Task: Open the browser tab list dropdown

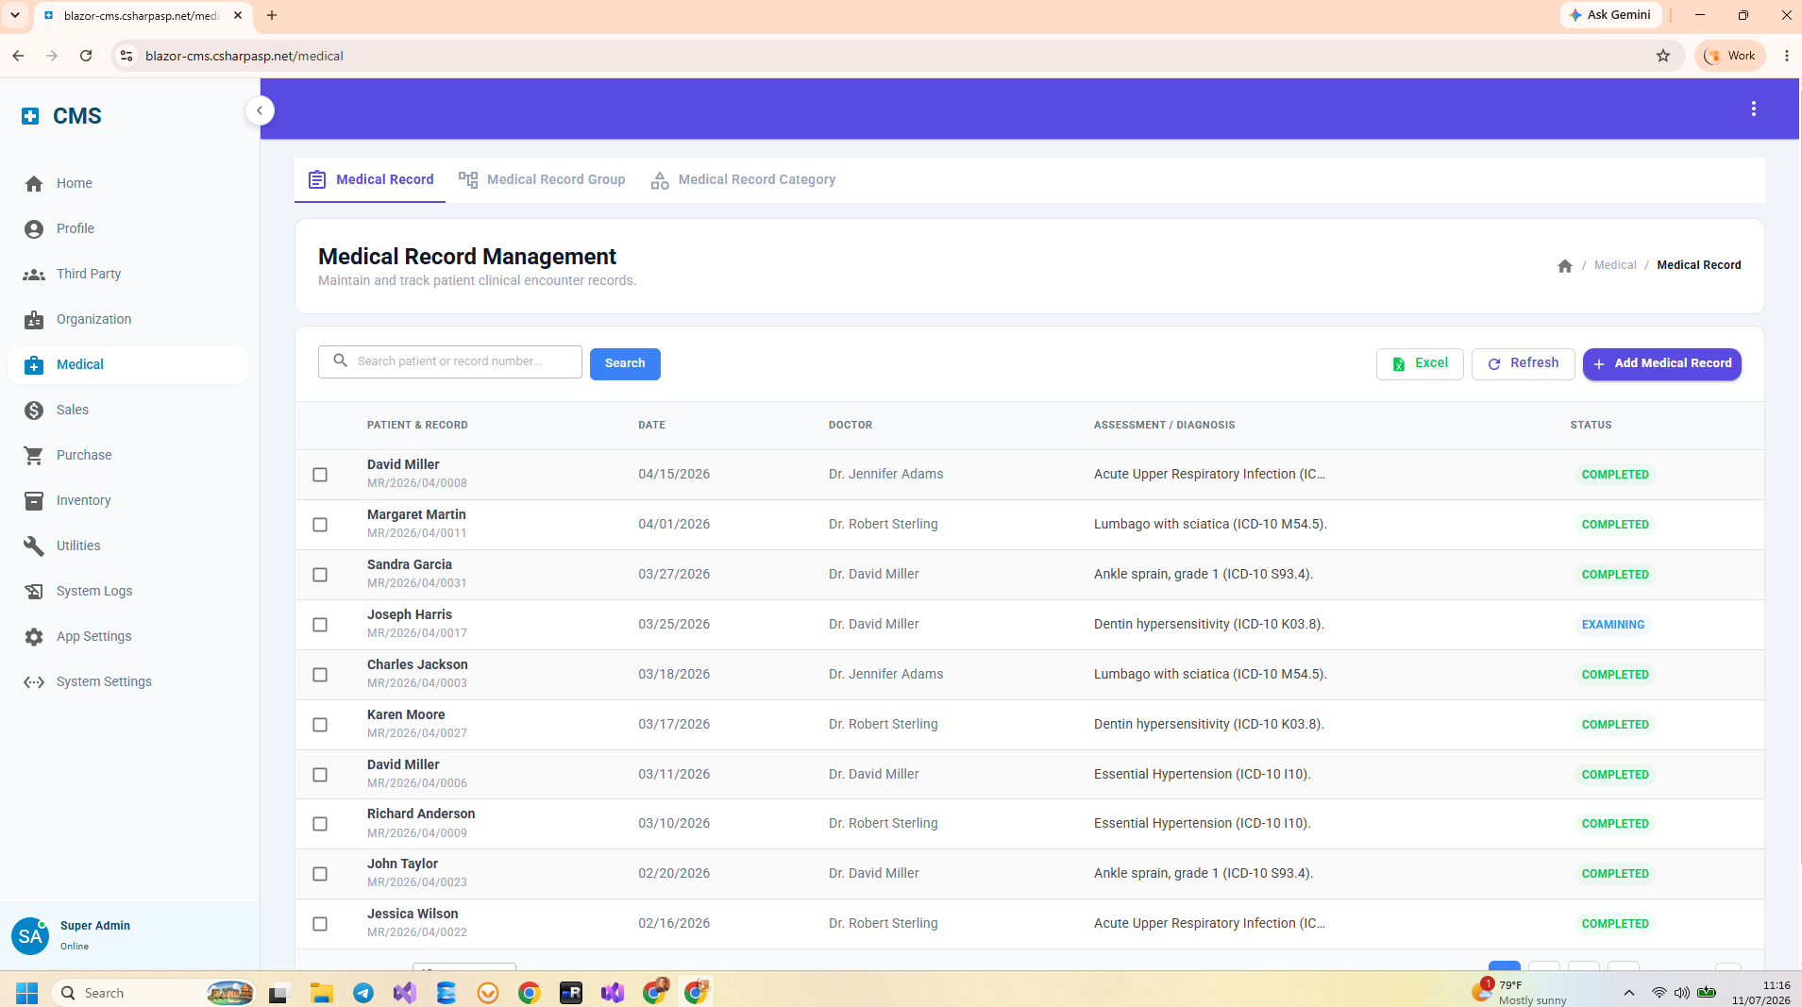Action: click(x=15, y=15)
